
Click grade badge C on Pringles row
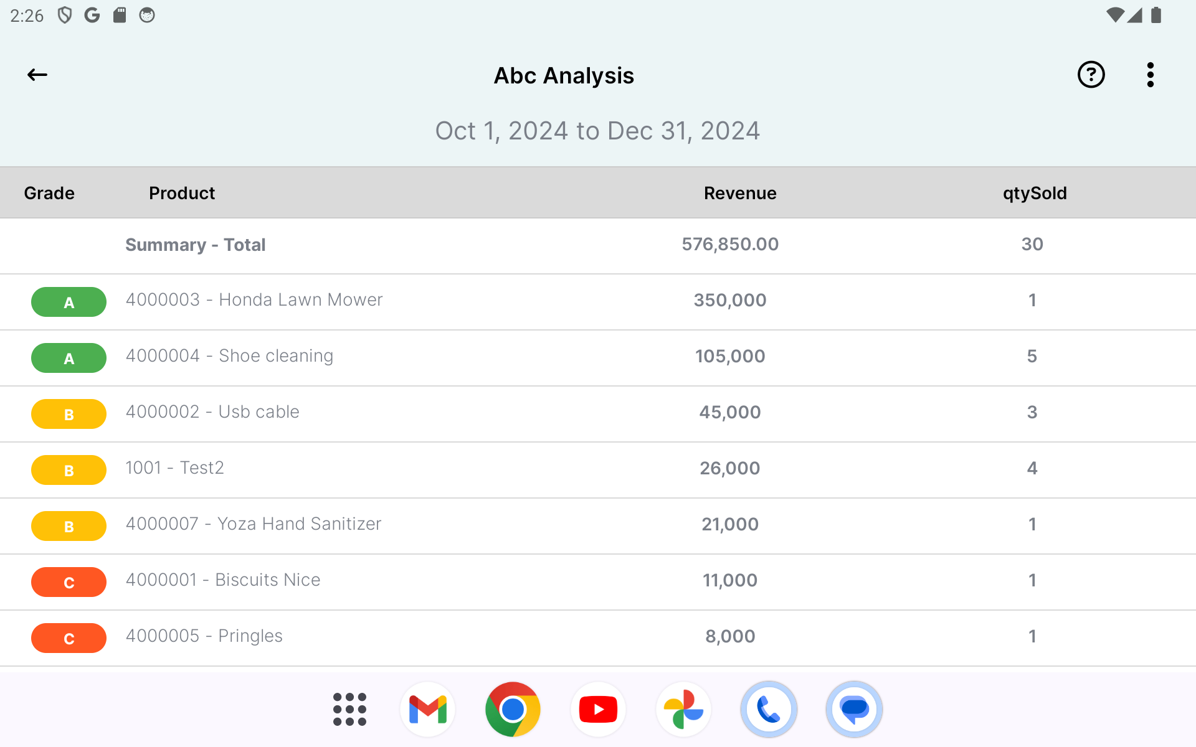69,637
